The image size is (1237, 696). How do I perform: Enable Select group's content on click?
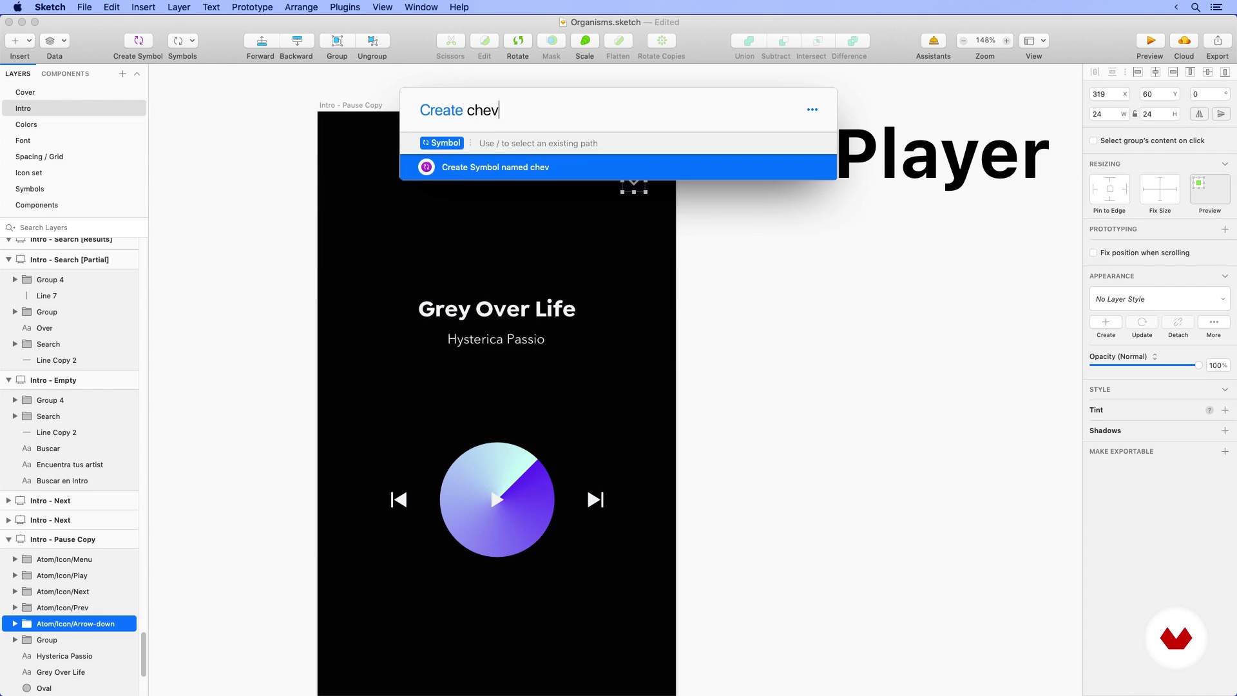point(1093,140)
